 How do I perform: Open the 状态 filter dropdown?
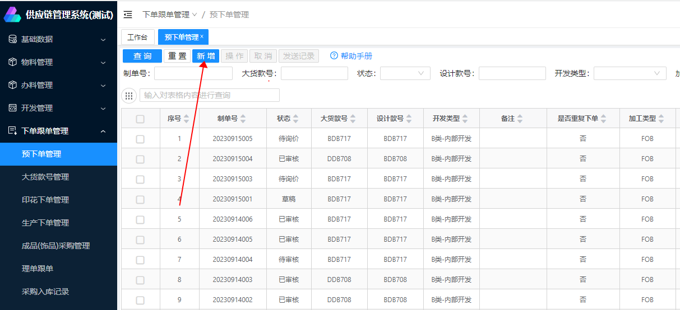click(x=405, y=73)
